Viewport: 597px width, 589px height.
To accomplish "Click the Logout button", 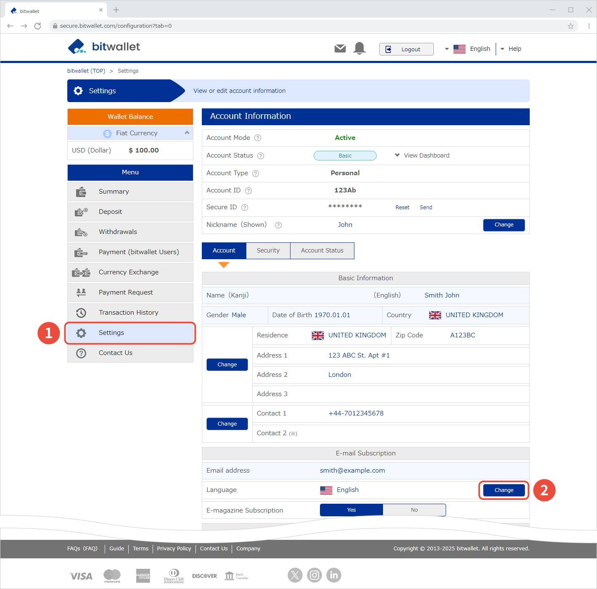I will (406, 49).
